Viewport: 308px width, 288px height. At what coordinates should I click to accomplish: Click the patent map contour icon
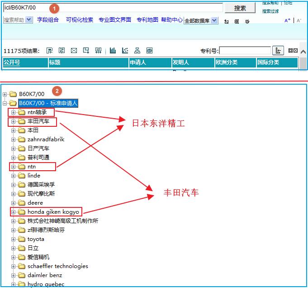(x=149, y=50)
